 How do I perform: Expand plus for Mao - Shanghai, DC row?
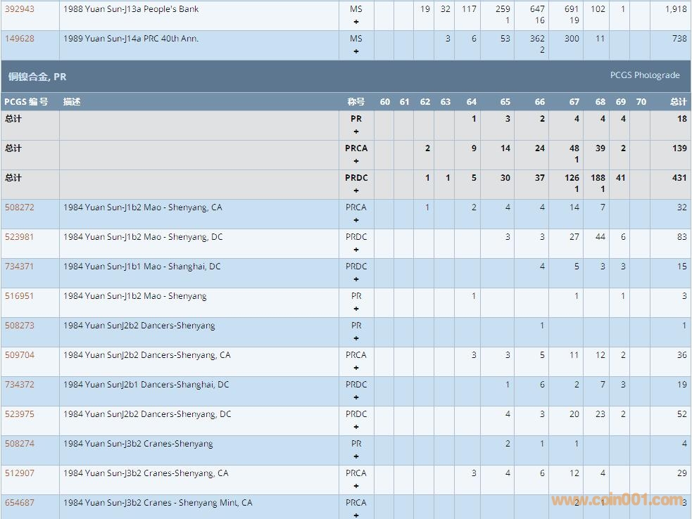tap(356, 279)
